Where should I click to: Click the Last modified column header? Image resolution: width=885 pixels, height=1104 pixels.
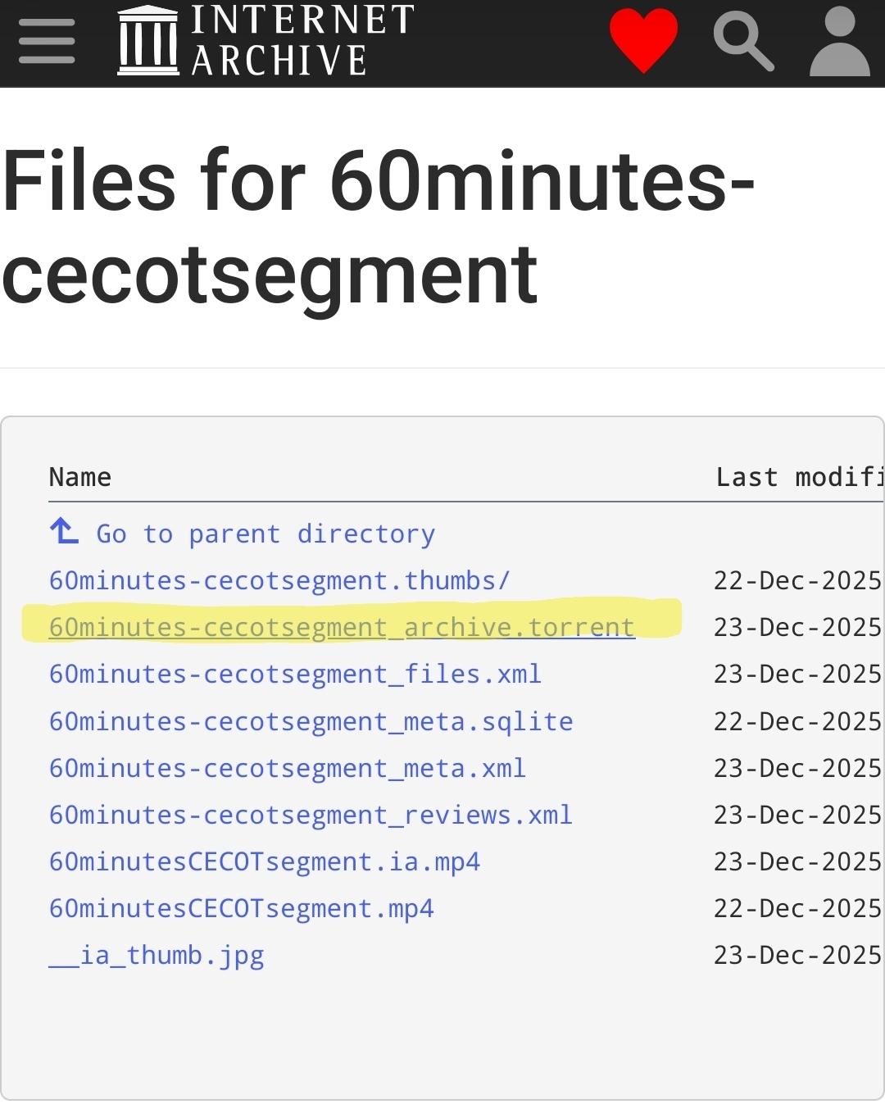tap(798, 477)
